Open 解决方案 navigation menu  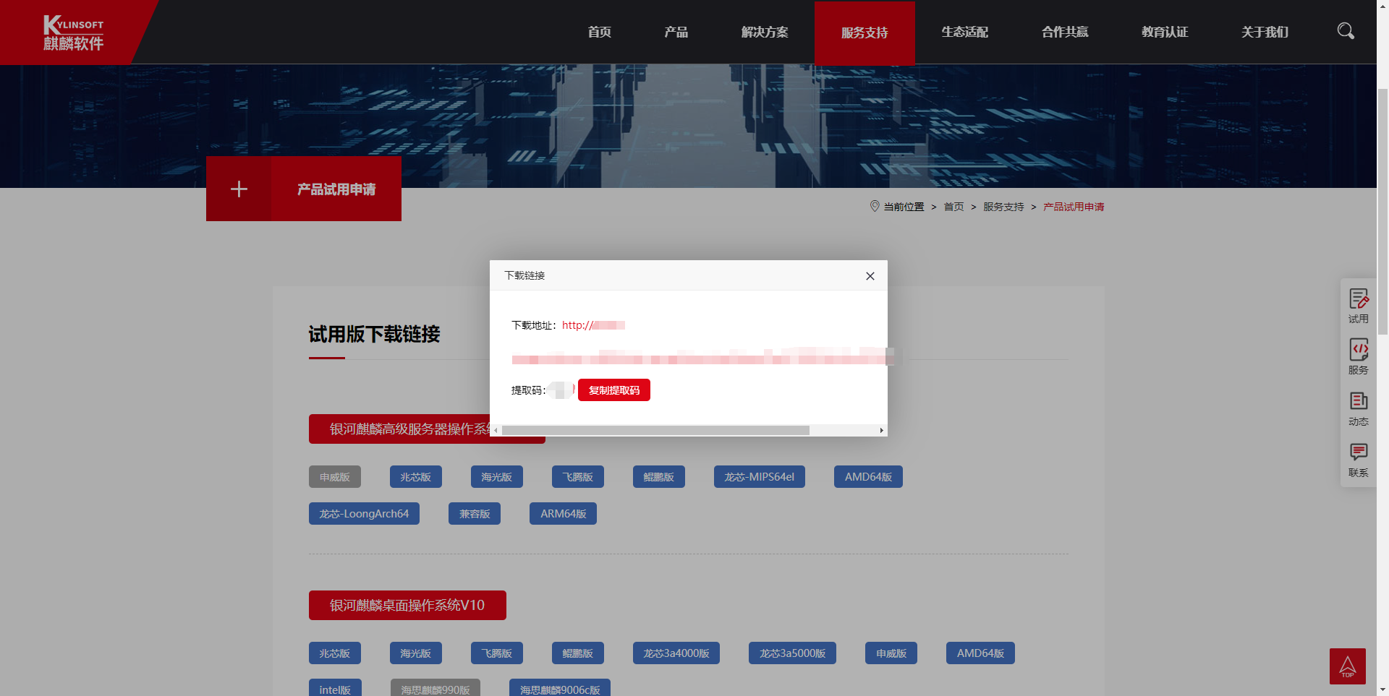pyautogui.click(x=765, y=32)
